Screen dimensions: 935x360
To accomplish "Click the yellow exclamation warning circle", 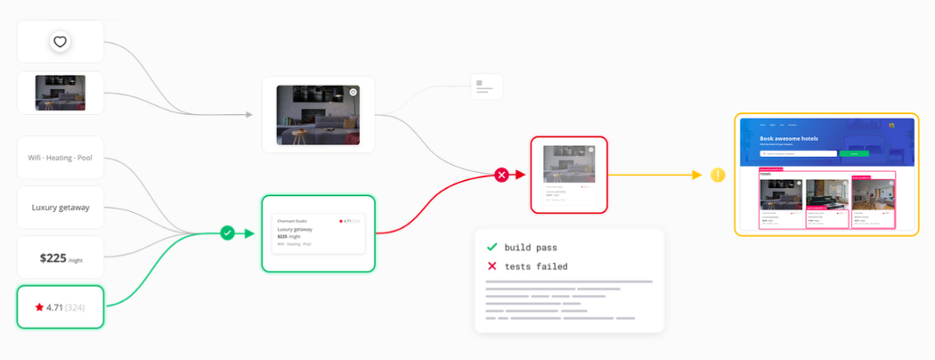I will pyautogui.click(x=718, y=175).
